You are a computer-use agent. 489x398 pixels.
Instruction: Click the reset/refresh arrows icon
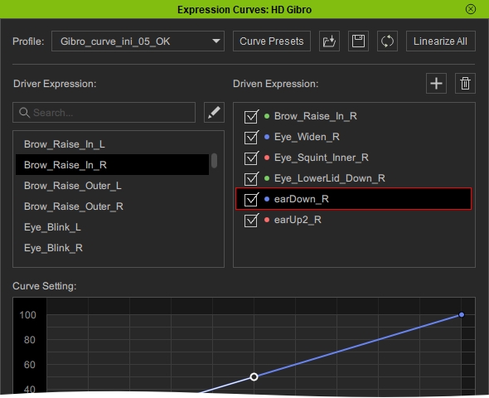pyautogui.click(x=387, y=41)
